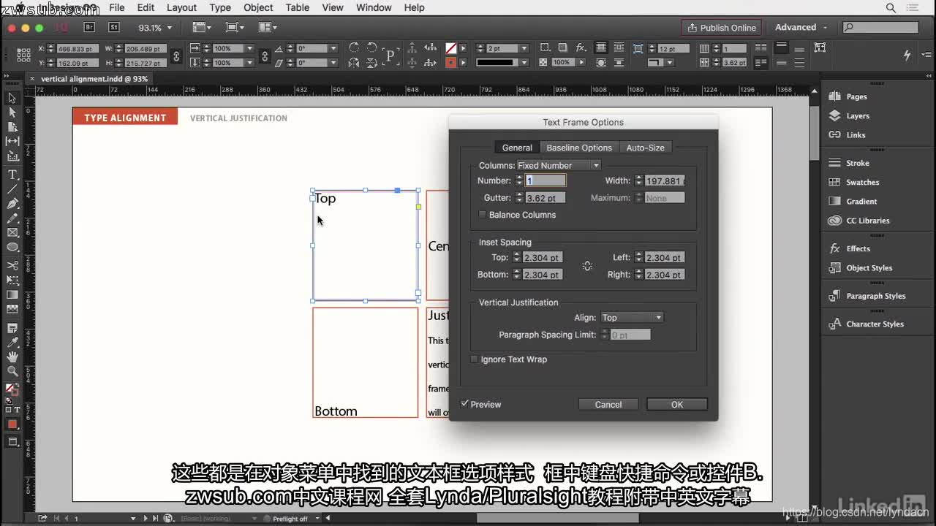Click the Publish Online button

point(722,26)
